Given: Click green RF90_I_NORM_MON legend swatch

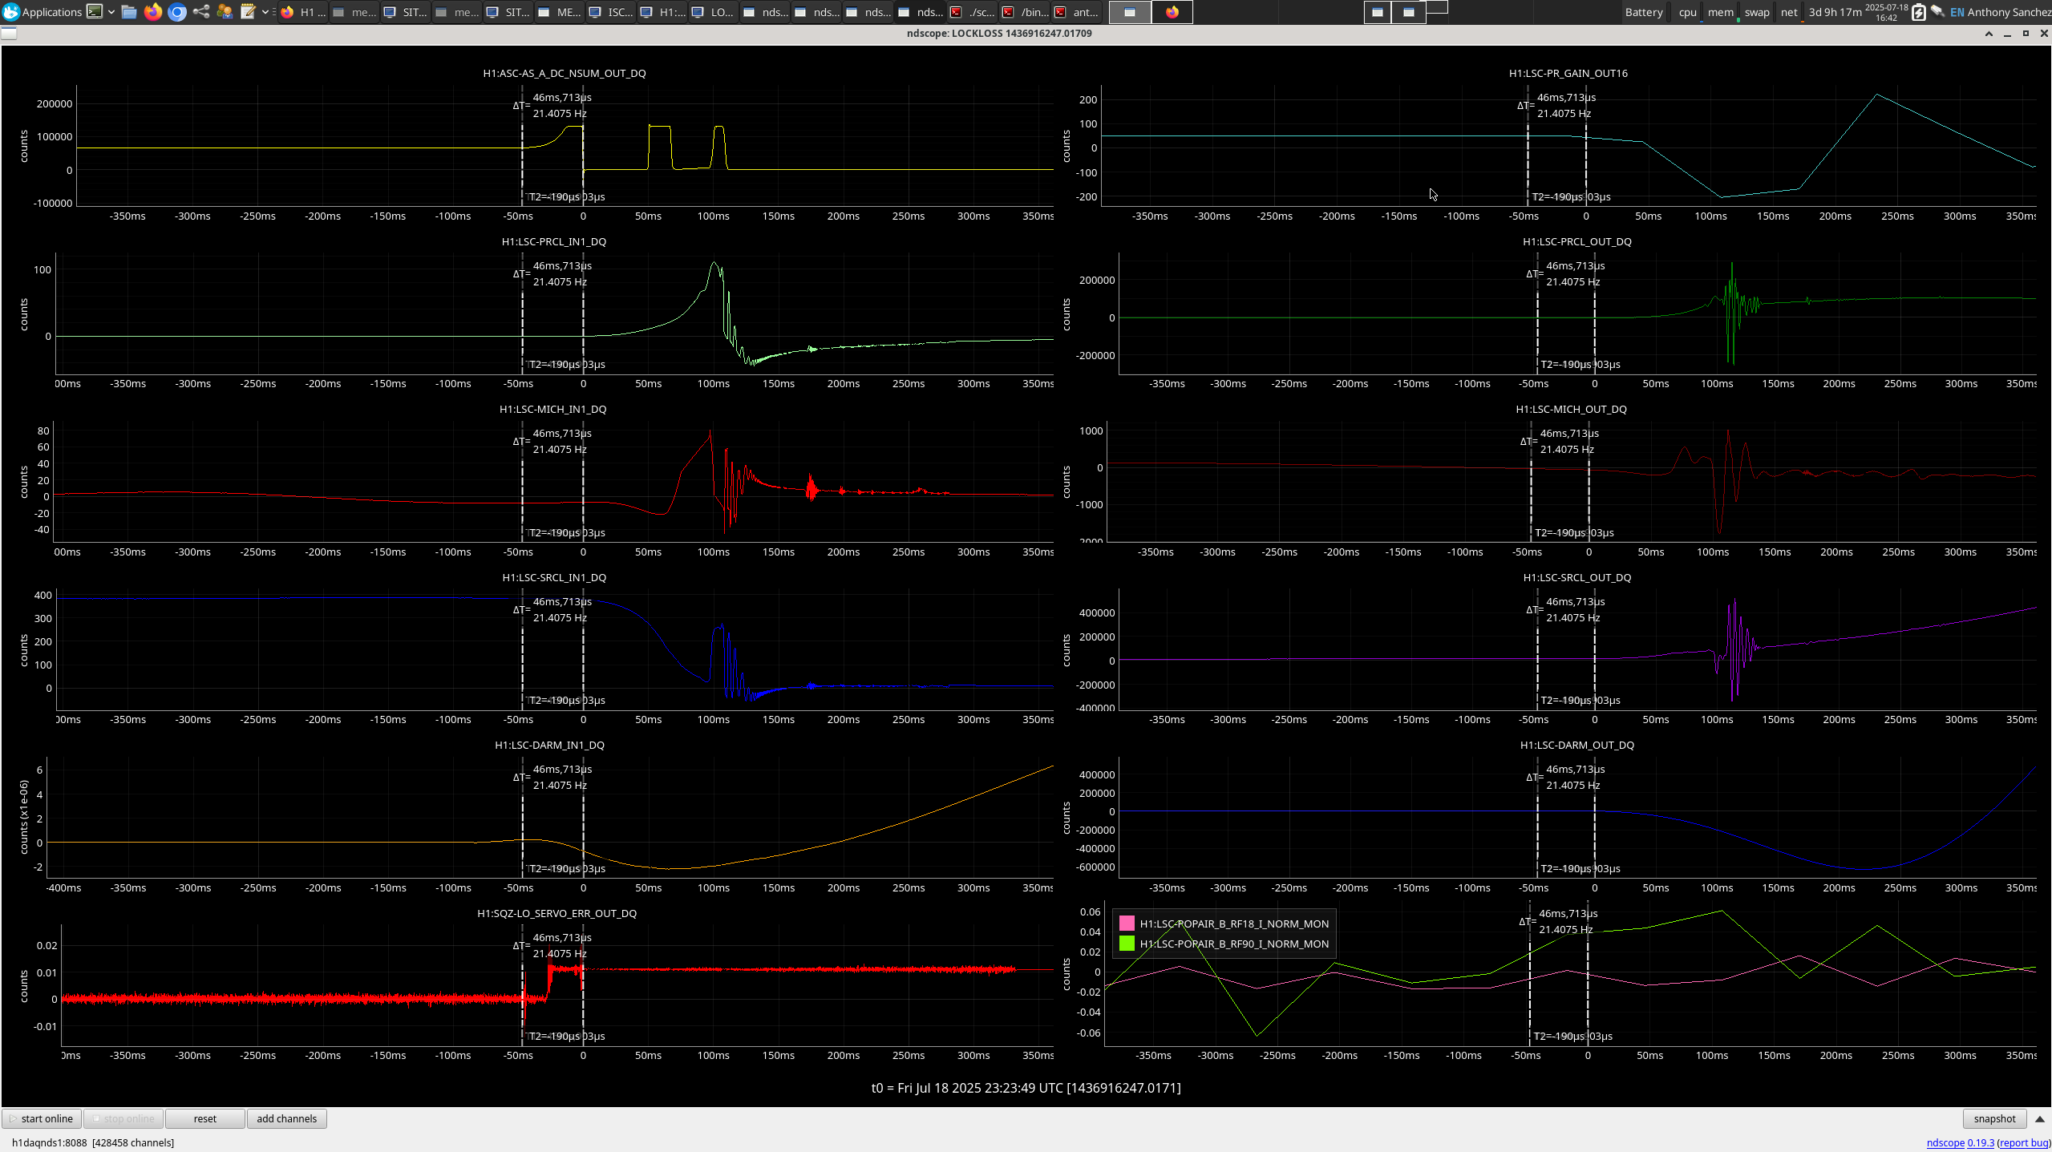Looking at the screenshot, I should point(1127,944).
